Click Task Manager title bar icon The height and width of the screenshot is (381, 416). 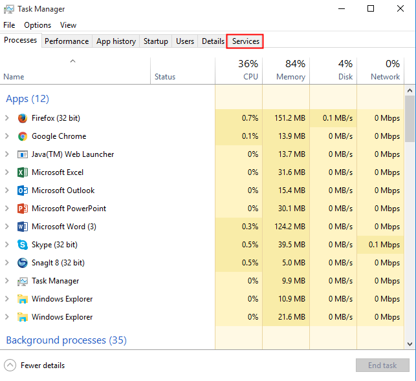coord(9,9)
